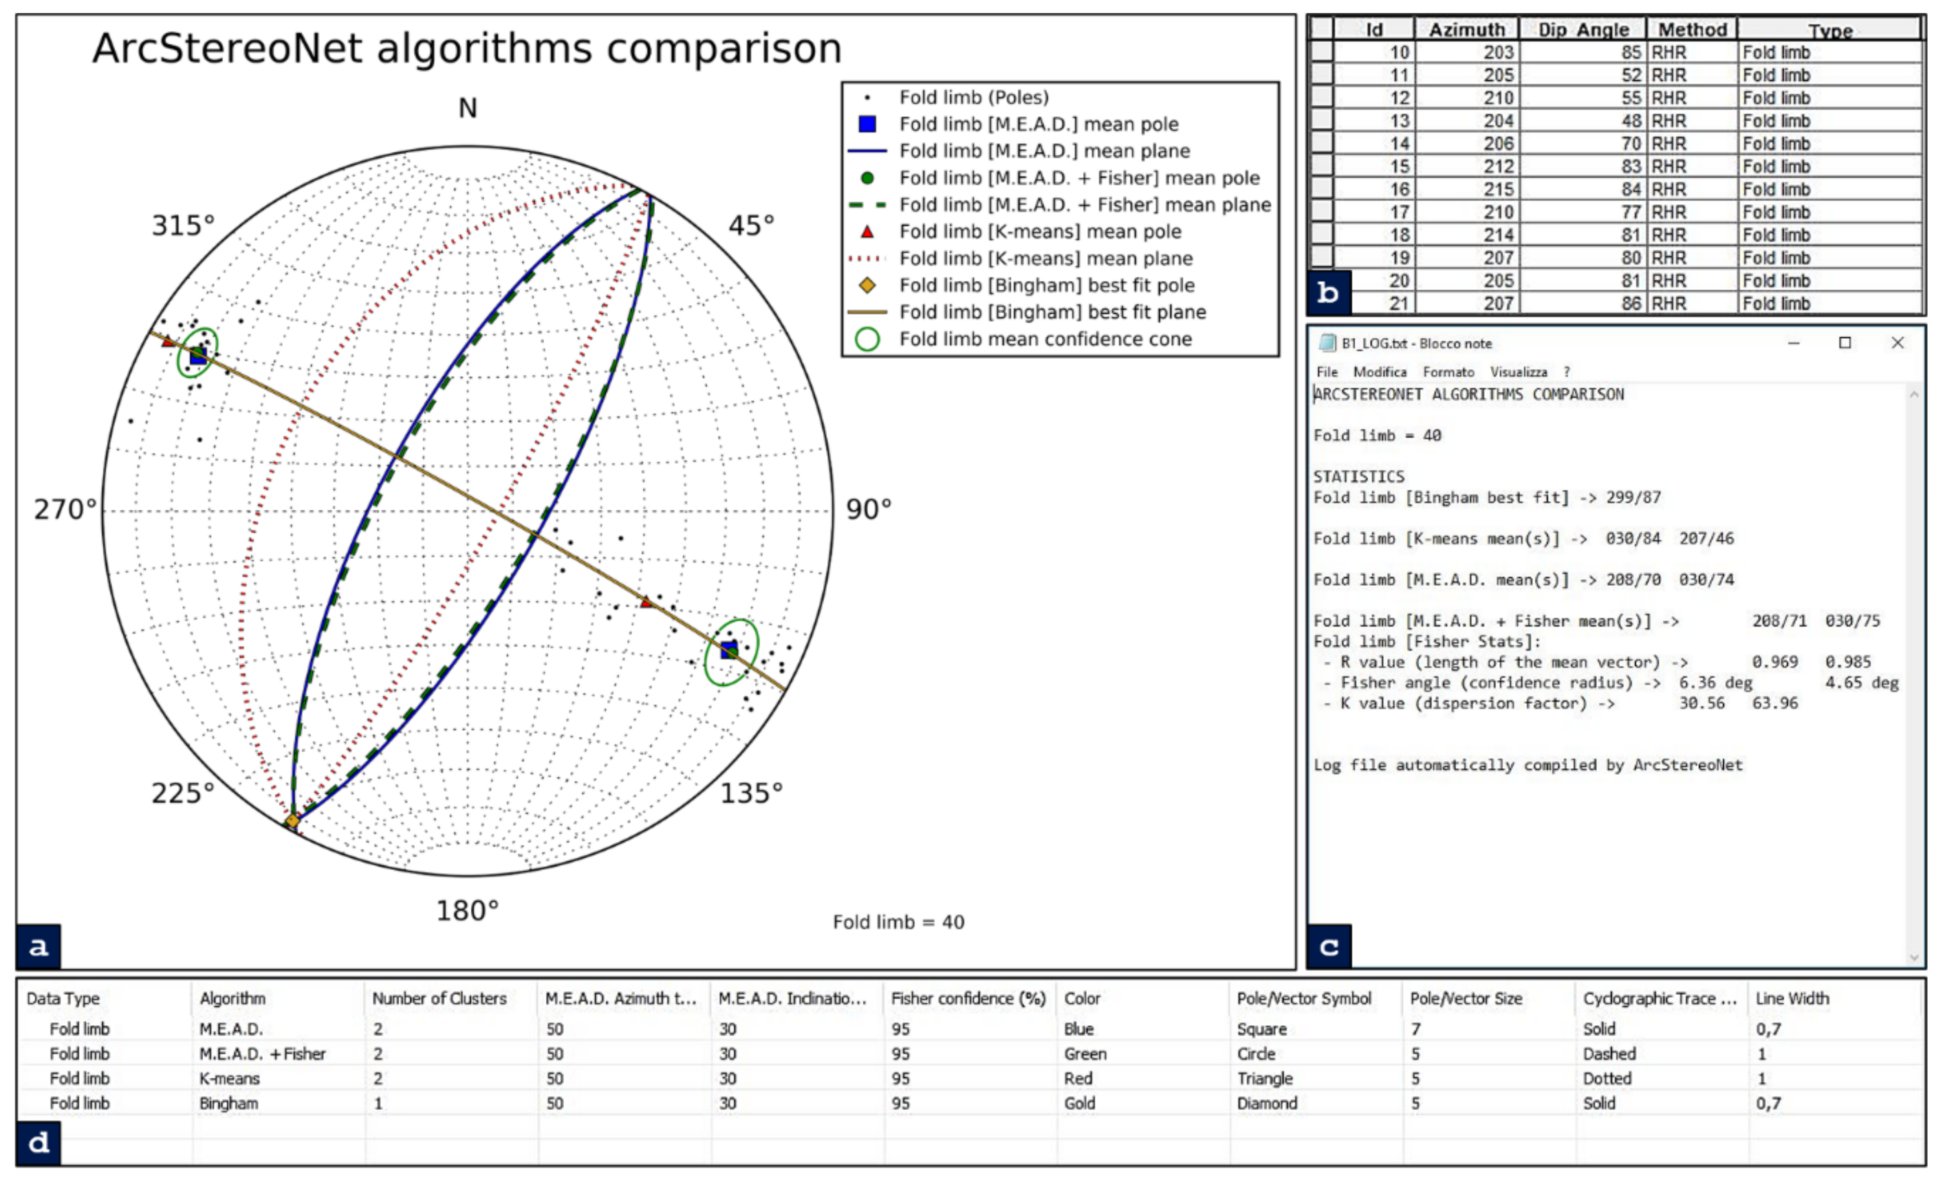Screen dimensions: 1937x1182
Task: Click the Gold color cell
Action: click(1080, 1103)
